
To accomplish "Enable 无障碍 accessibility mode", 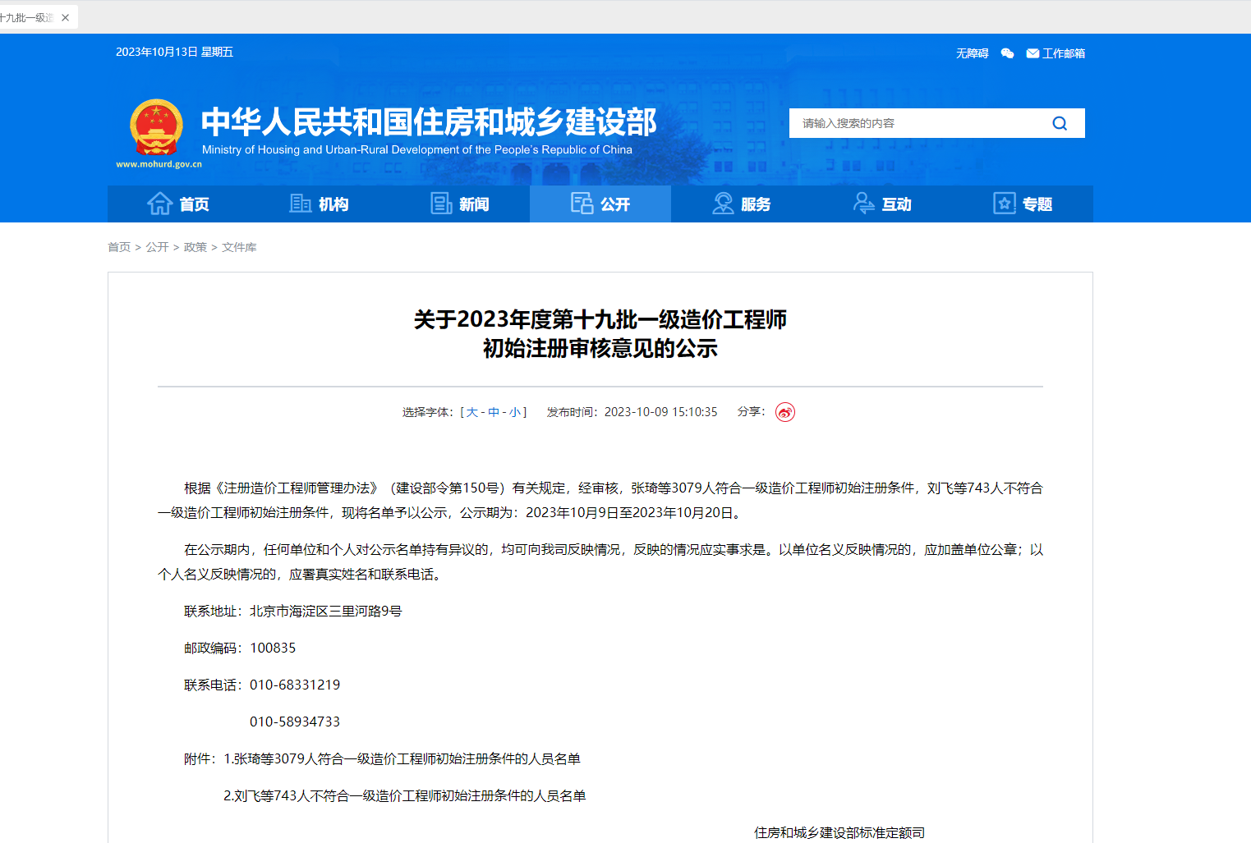I will click(972, 53).
